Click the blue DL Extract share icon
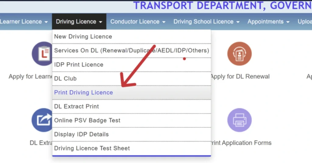Viewport: 312px width, 163px height. [x=43, y=120]
